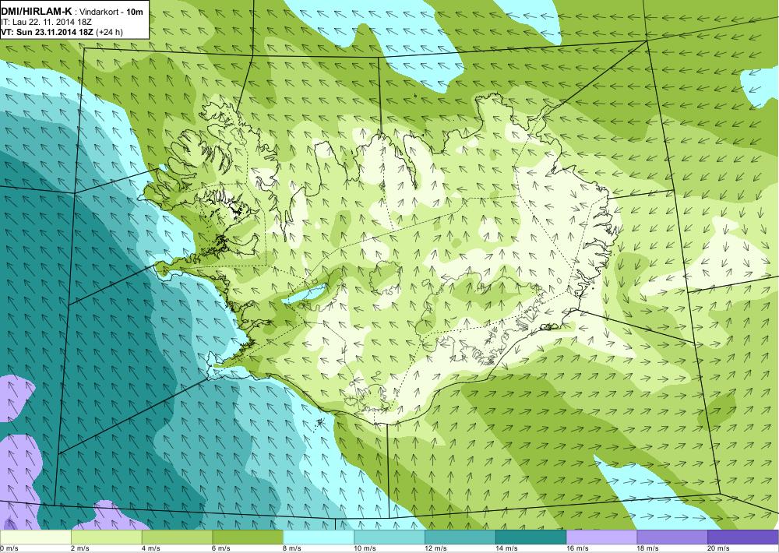Click the 12 m/s legend label
The width and height of the screenshot is (779, 553).
435,548
